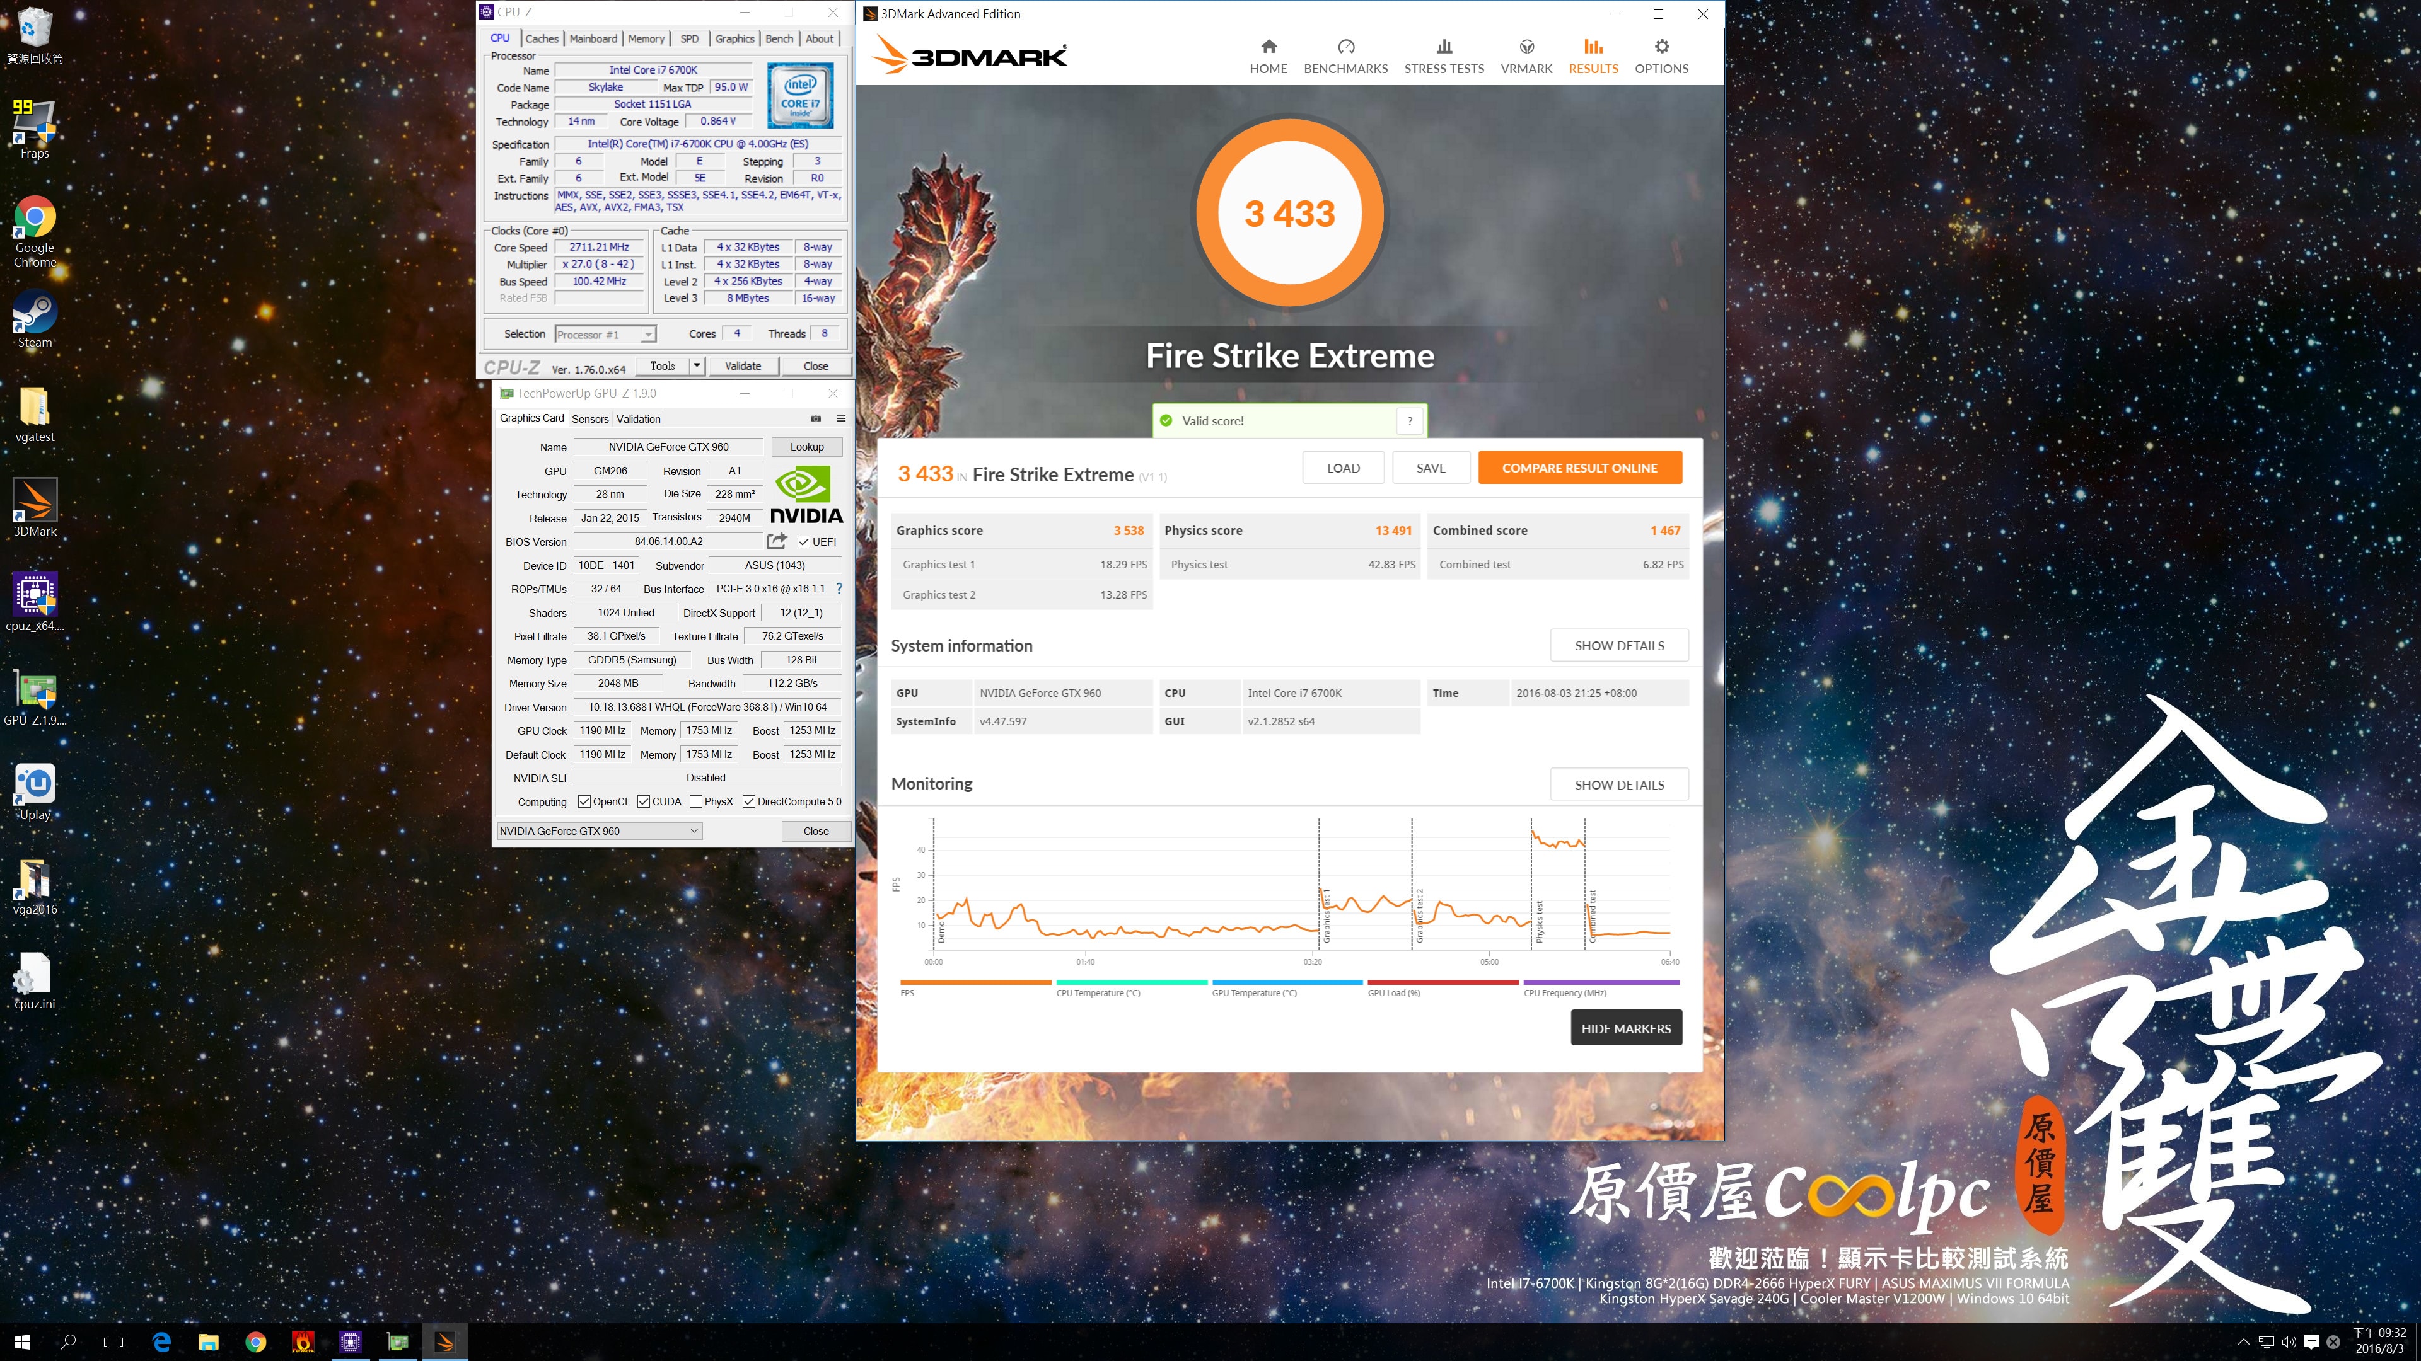Expand the Processor #1 selection dropdown in CPU-Z
This screenshot has height=1361, width=2421.
coord(647,335)
